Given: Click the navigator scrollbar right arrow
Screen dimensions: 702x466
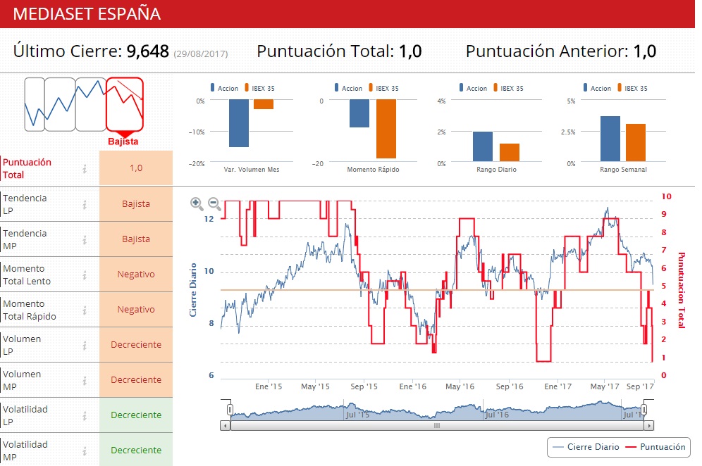Looking at the screenshot, I should (649, 426).
